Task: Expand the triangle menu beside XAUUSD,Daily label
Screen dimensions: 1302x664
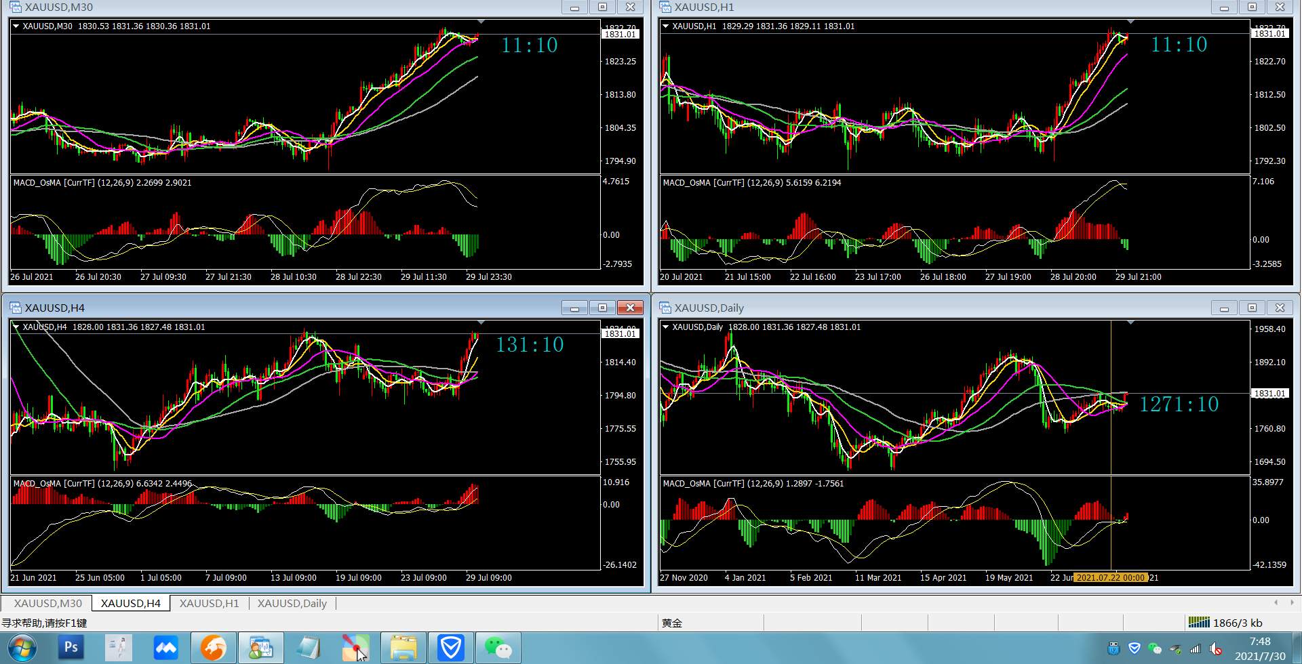Action: [665, 327]
